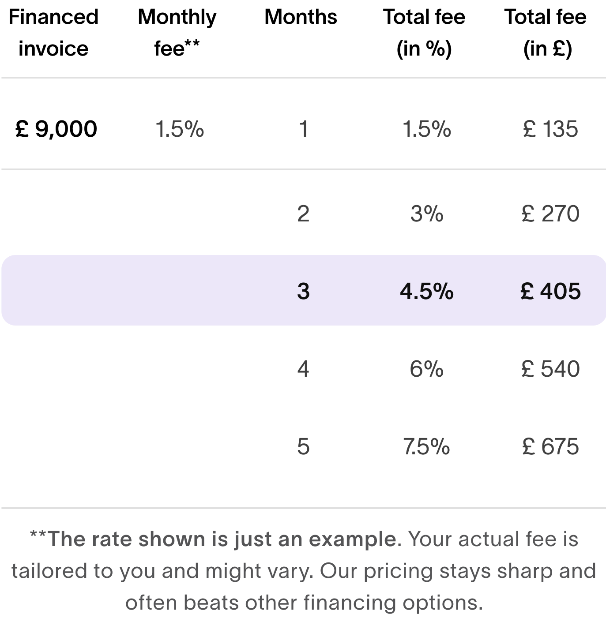Select the £ 270 fee amount
Screen dimensions: 606x618
(550, 214)
